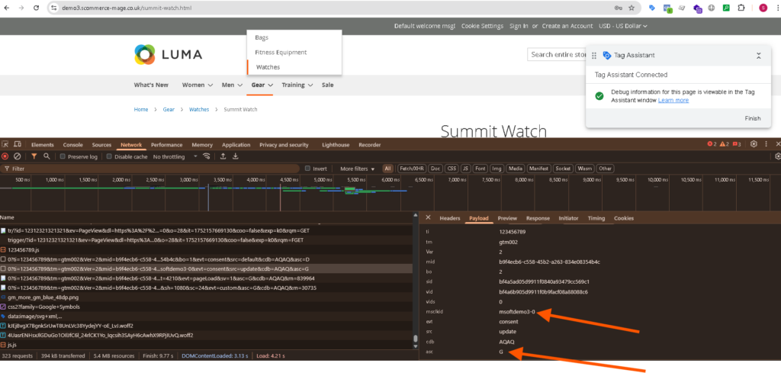Enable Preserve log checkbox

63,156
